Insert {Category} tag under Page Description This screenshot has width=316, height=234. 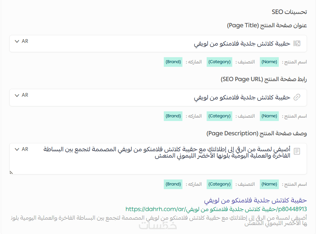pos(219,184)
